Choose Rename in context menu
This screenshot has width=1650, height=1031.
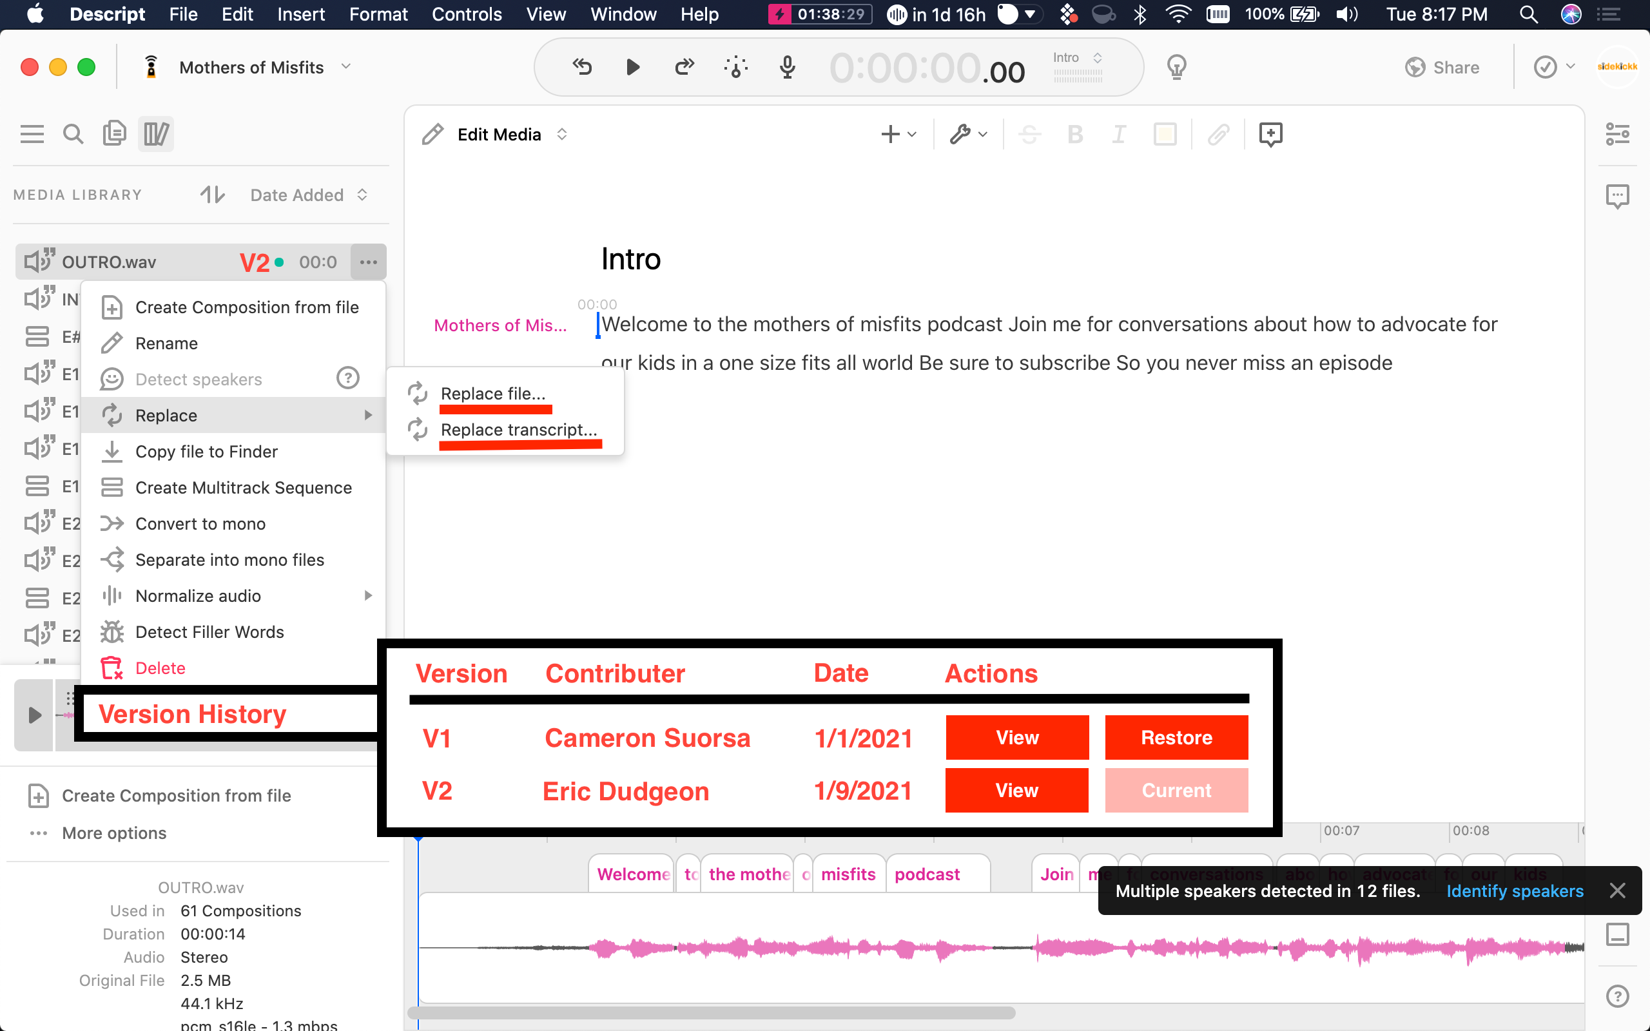(x=233, y=343)
